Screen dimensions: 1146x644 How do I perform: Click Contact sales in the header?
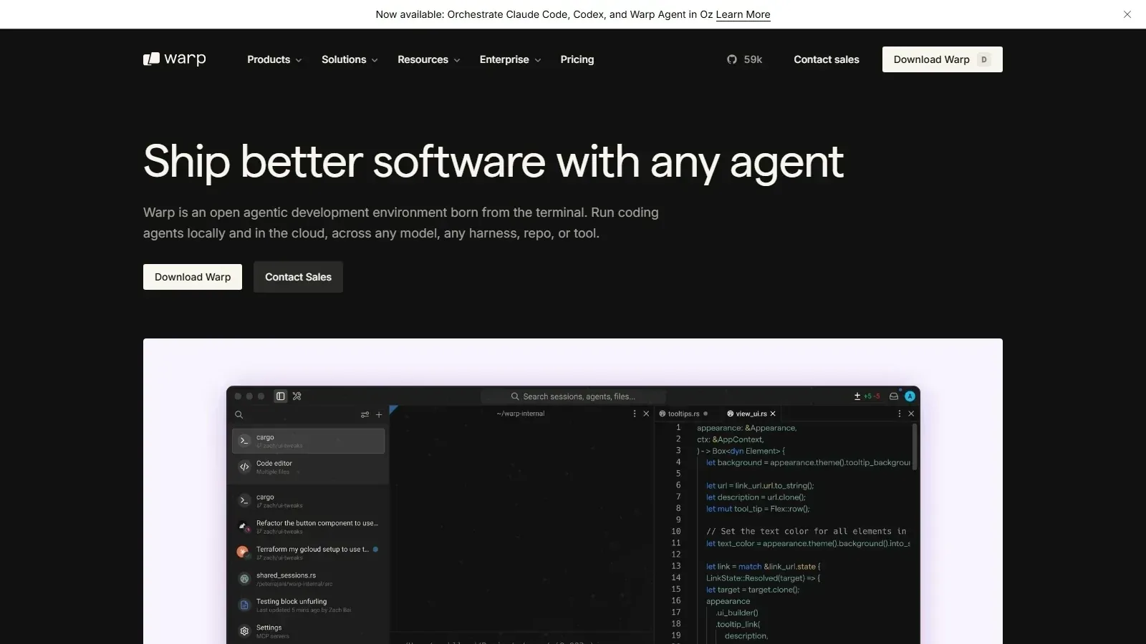827,59
